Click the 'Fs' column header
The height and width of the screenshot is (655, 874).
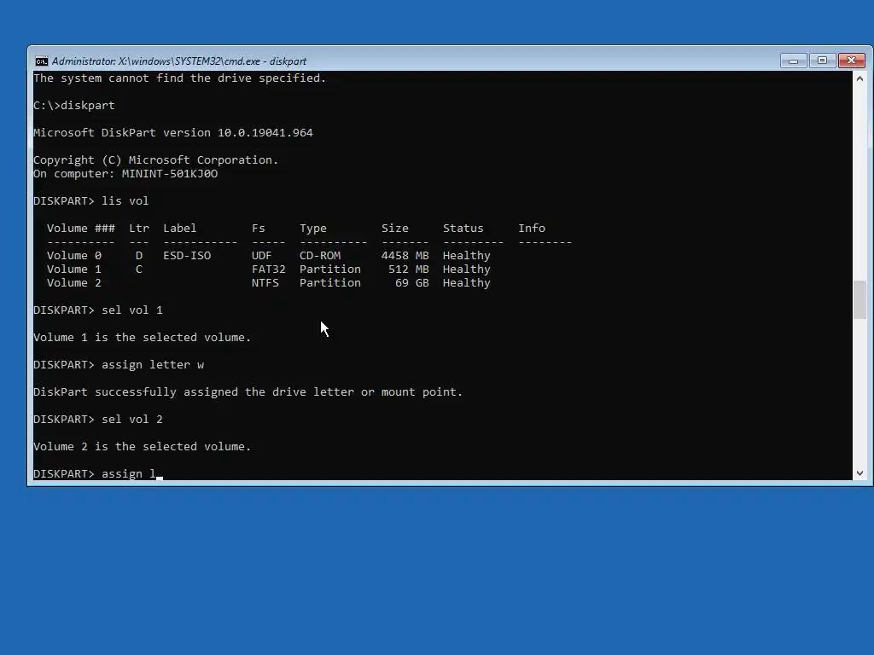tap(258, 229)
